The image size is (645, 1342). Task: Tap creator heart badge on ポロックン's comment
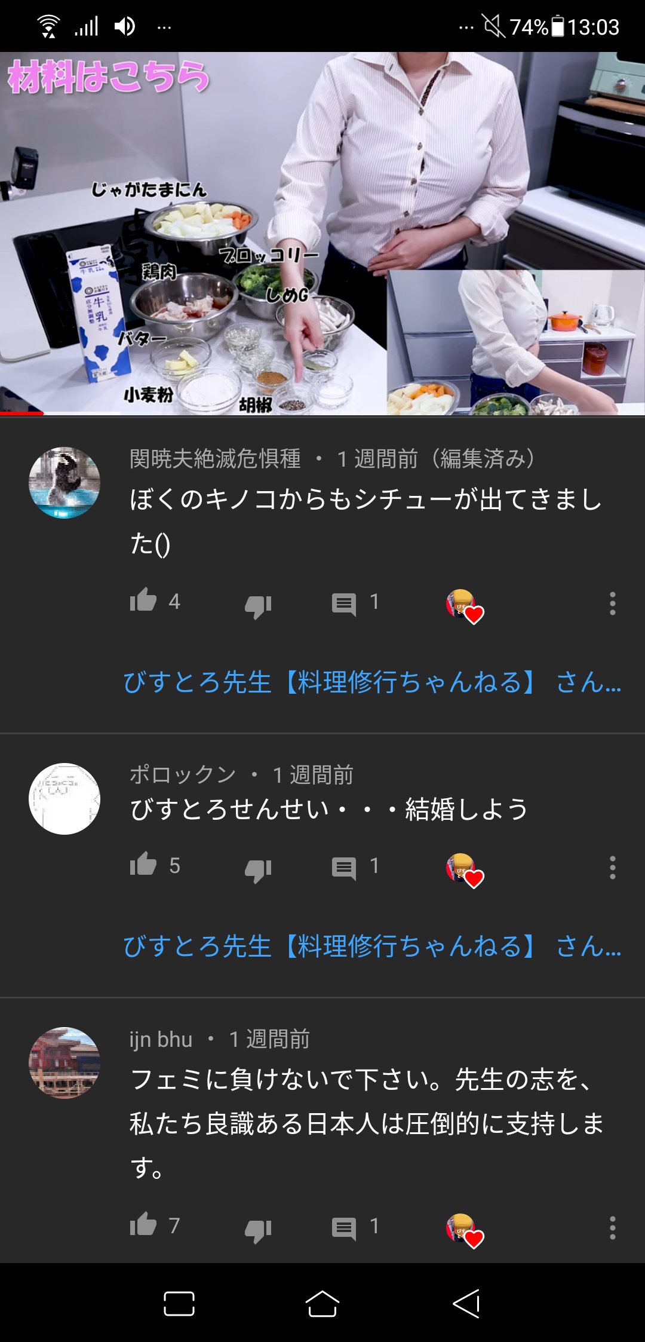(465, 871)
